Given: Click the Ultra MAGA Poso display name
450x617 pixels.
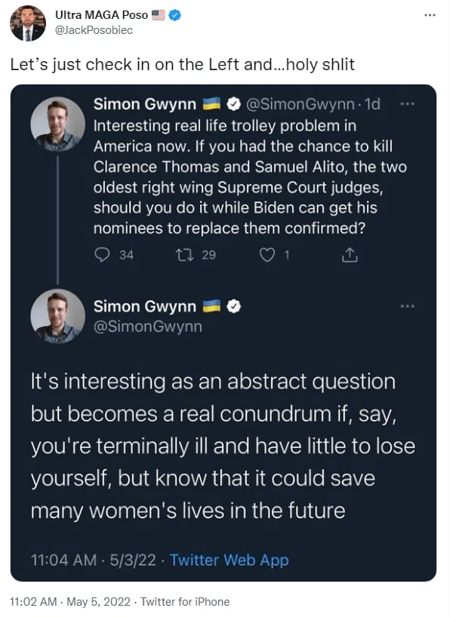Looking at the screenshot, I should (x=102, y=15).
